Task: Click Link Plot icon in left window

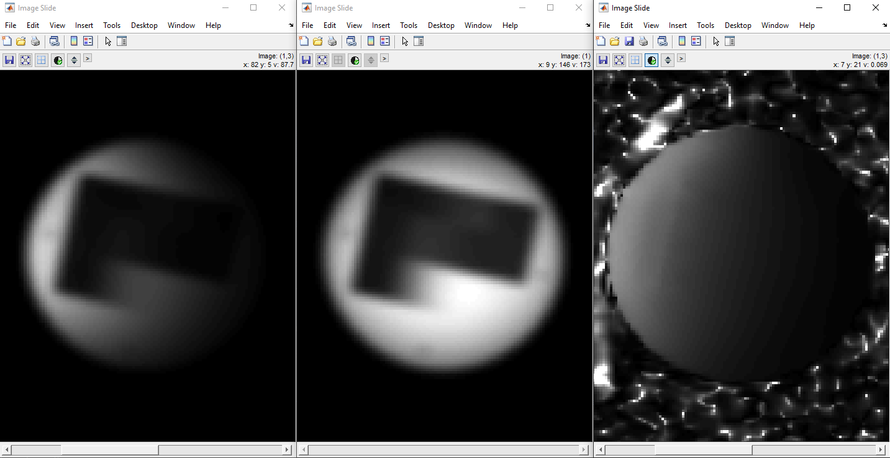Action: [x=55, y=42]
